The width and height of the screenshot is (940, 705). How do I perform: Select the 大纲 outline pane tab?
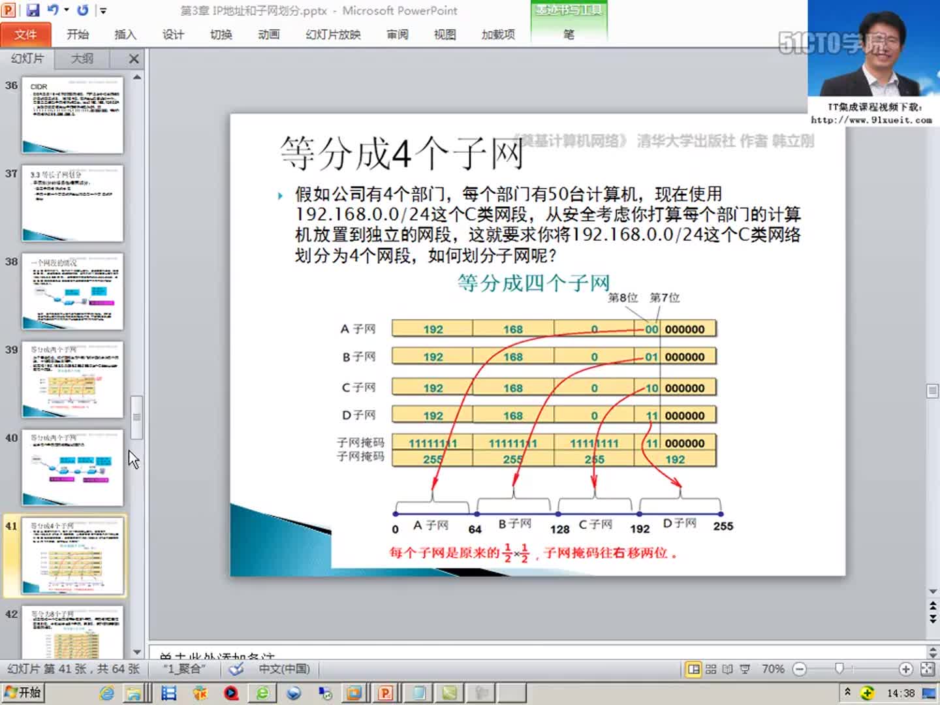[82, 59]
